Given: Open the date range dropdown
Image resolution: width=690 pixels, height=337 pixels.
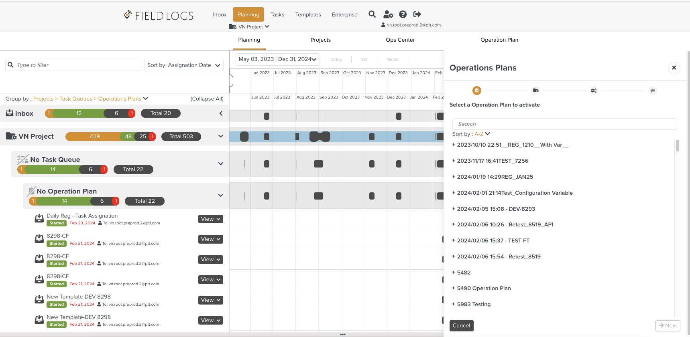Looking at the screenshot, I should click(277, 59).
